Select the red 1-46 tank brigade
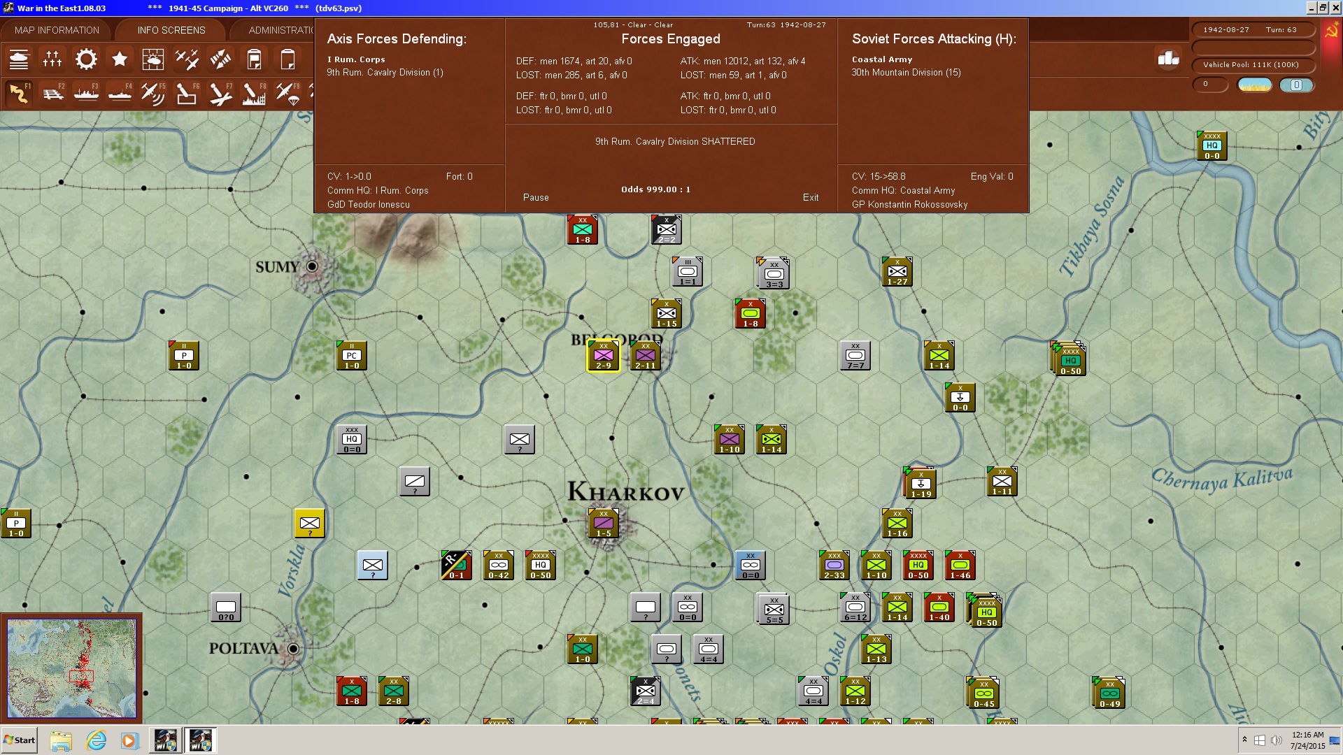 tap(960, 566)
